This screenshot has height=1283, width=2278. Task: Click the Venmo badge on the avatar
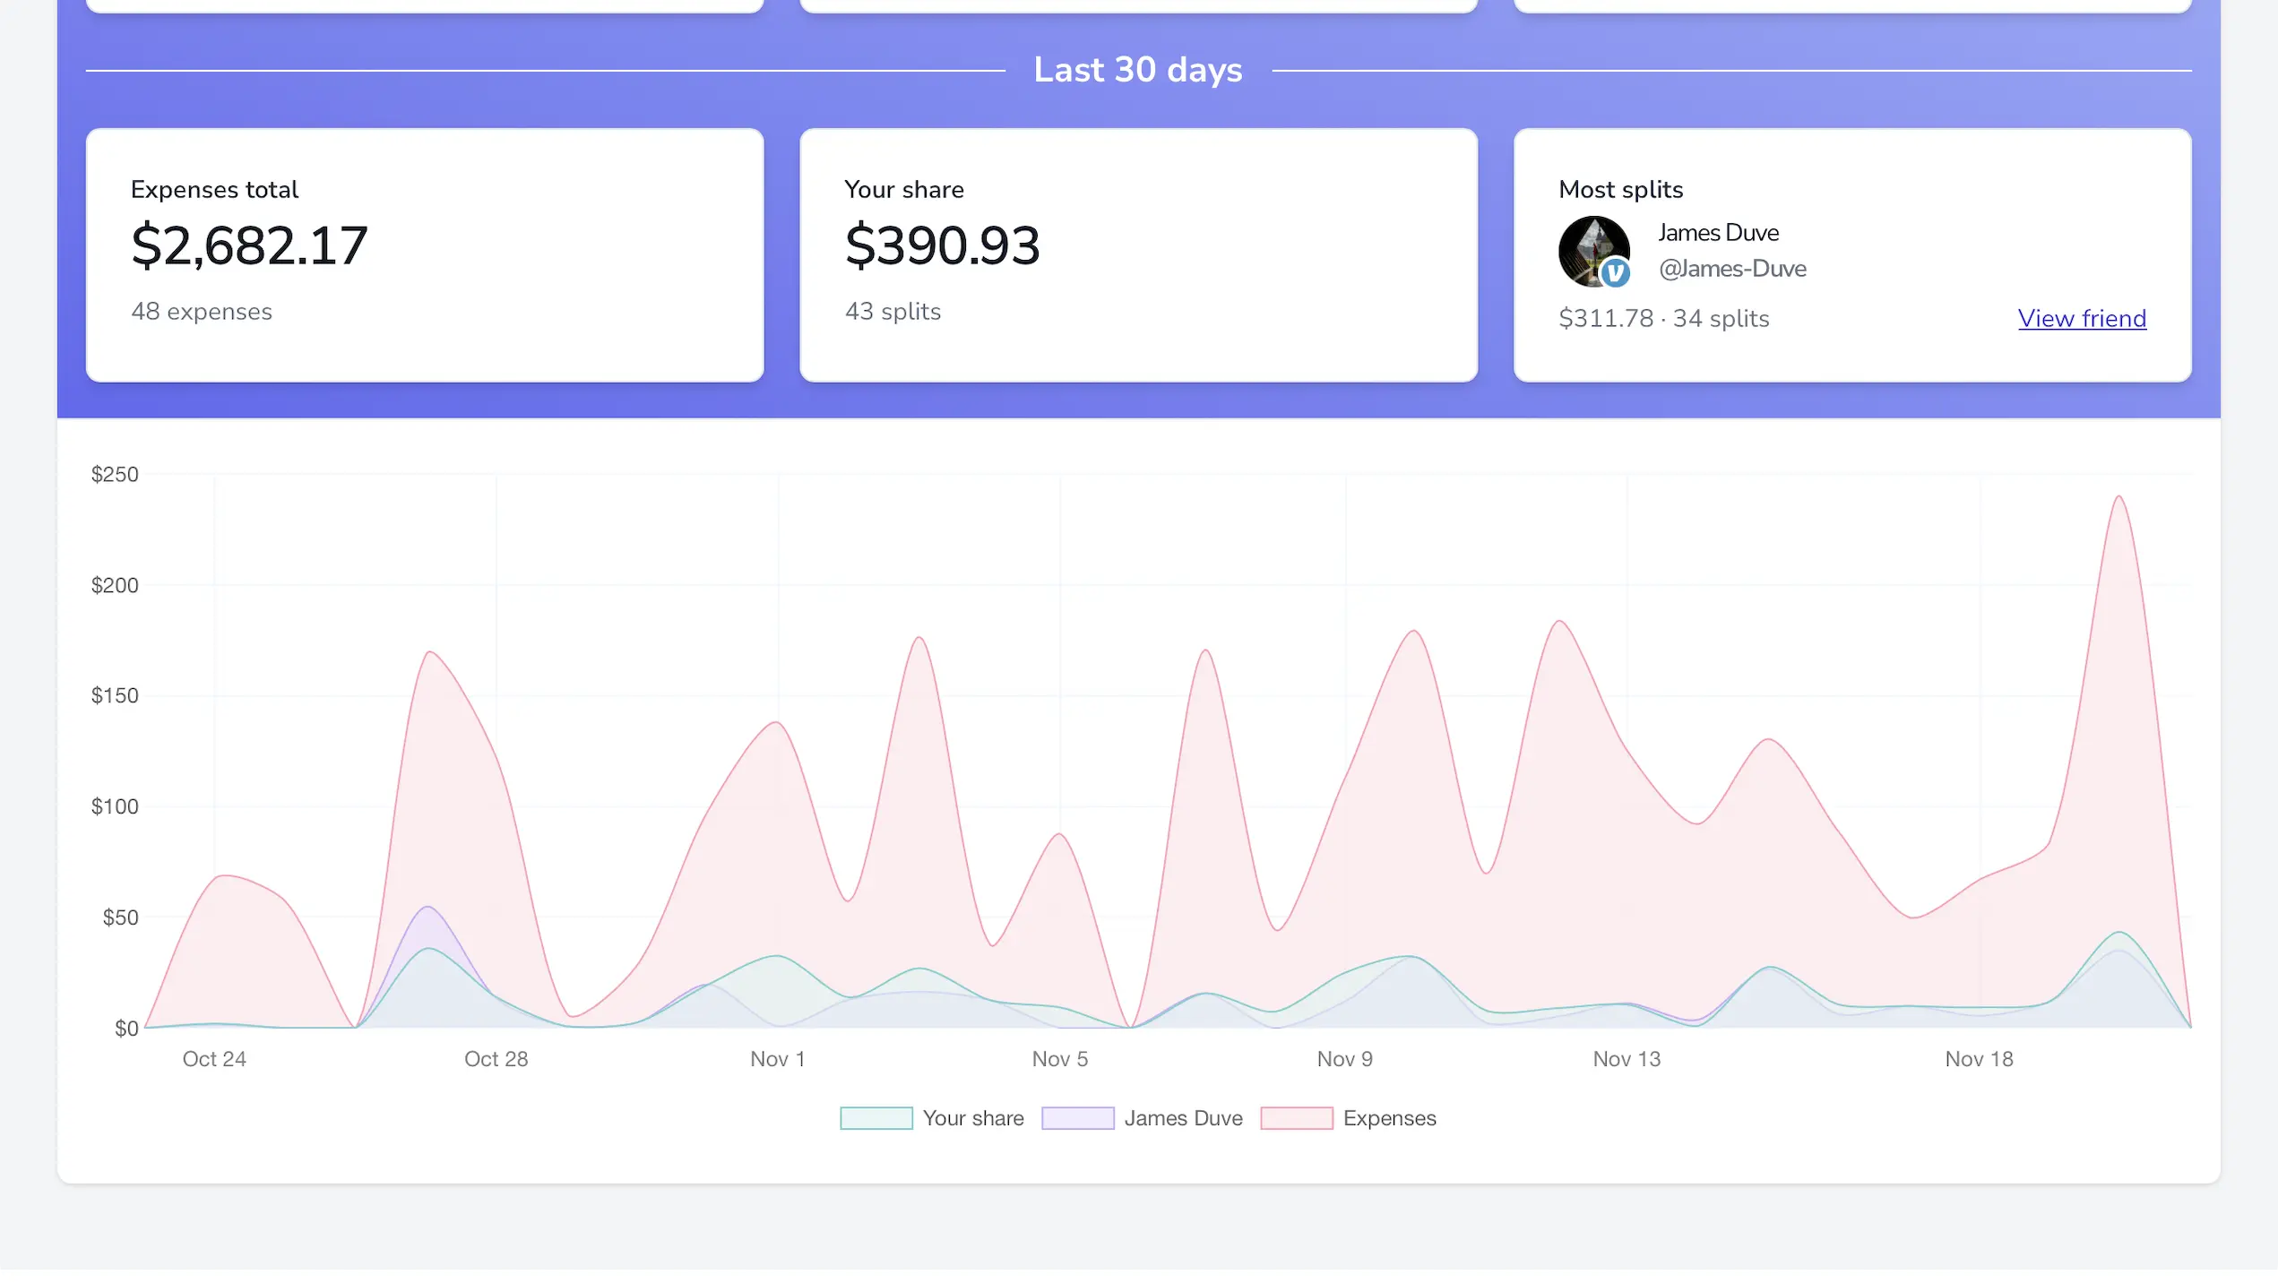pos(1615,272)
